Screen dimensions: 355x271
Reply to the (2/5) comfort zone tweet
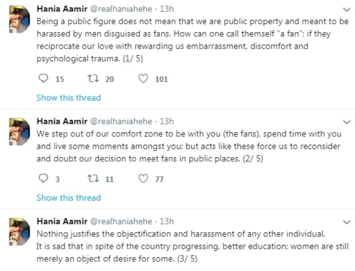[x=43, y=179]
